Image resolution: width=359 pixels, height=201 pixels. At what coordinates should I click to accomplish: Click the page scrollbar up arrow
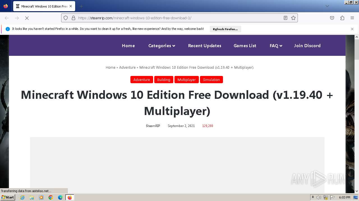[x=357, y=37]
